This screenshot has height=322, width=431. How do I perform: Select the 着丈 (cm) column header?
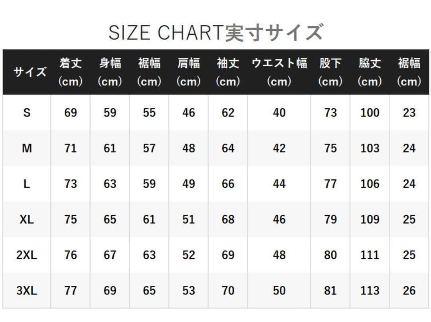70,72
